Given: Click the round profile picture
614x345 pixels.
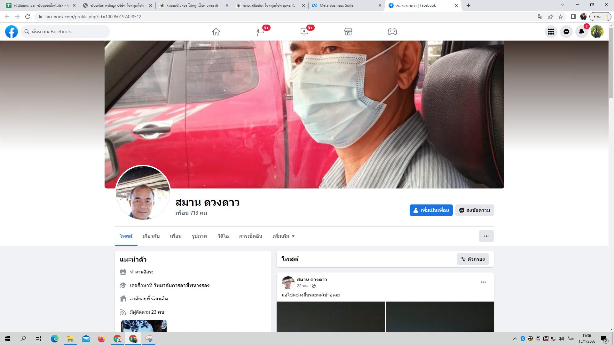Looking at the screenshot, I should click(143, 193).
